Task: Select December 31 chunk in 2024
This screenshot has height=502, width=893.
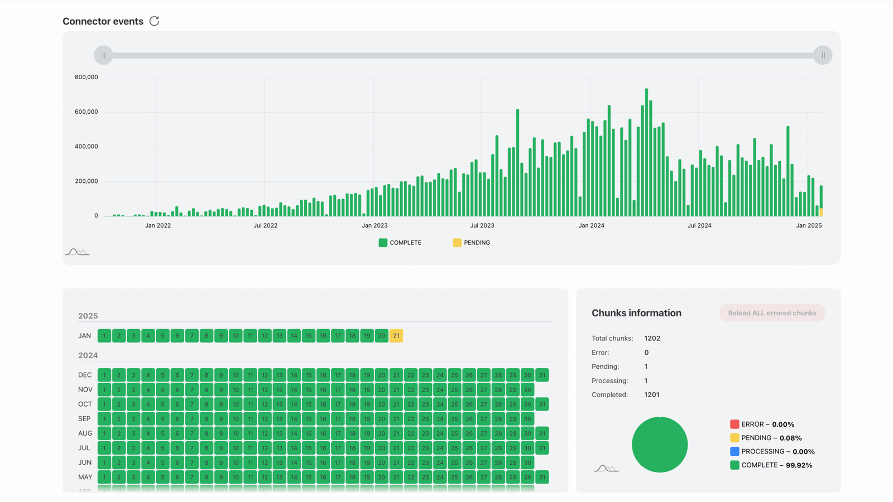Action: tap(541, 375)
